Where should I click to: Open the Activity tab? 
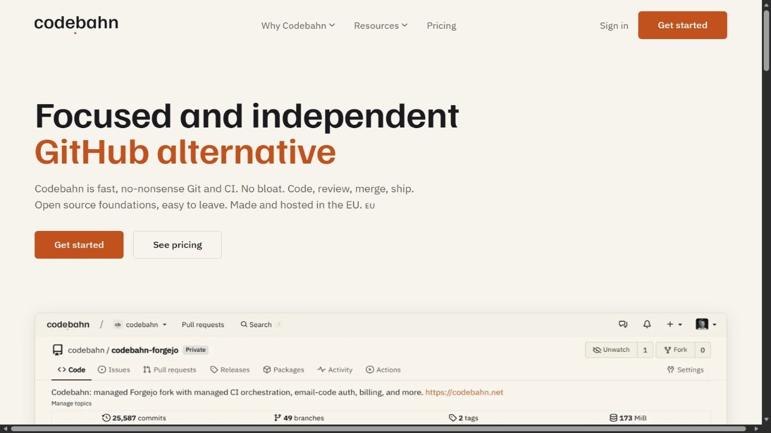pyautogui.click(x=335, y=370)
